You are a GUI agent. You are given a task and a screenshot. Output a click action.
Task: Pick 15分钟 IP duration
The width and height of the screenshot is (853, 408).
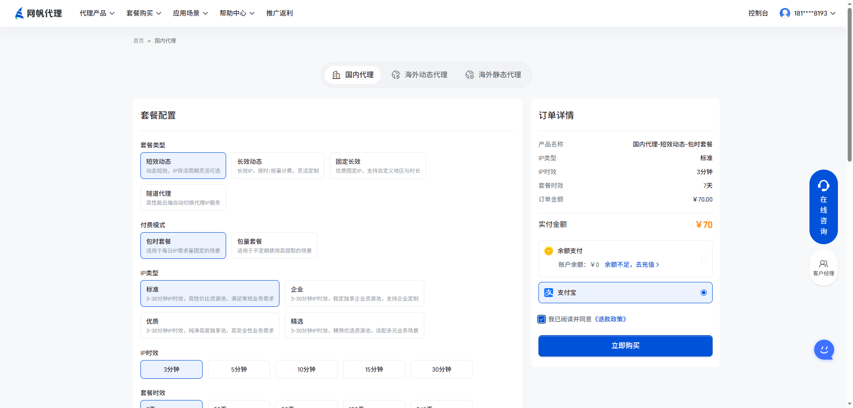click(374, 369)
